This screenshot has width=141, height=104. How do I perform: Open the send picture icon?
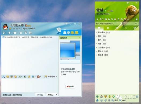pos(25,77)
